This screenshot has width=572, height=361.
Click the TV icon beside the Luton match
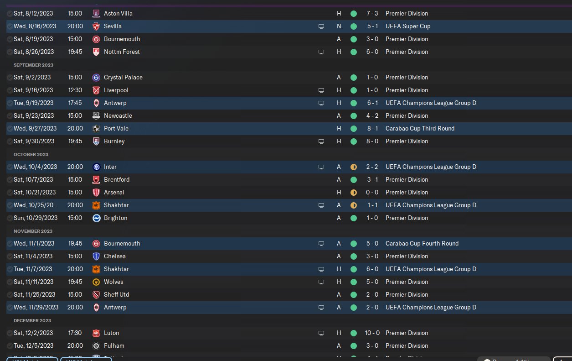321,333
